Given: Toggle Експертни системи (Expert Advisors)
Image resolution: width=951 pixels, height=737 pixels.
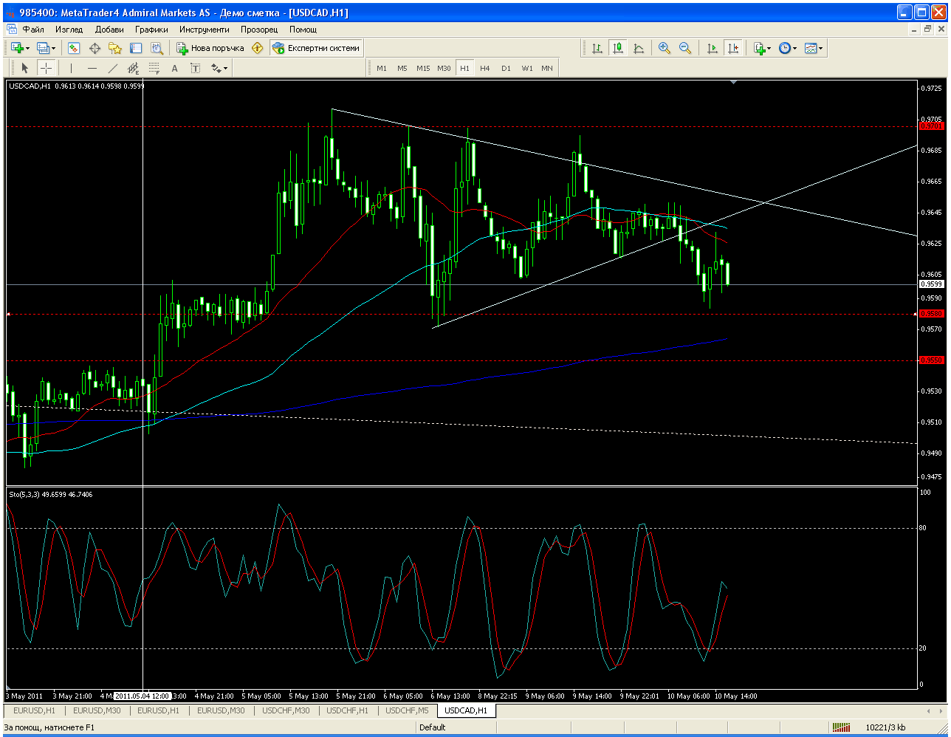Looking at the screenshot, I should click(316, 48).
